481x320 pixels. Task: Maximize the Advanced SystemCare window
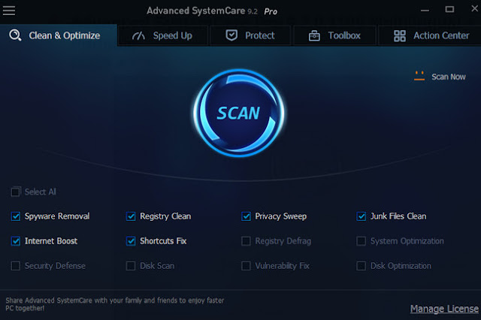pos(449,9)
